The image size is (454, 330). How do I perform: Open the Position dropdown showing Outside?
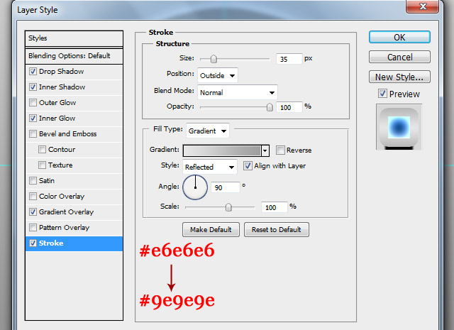point(218,76)
